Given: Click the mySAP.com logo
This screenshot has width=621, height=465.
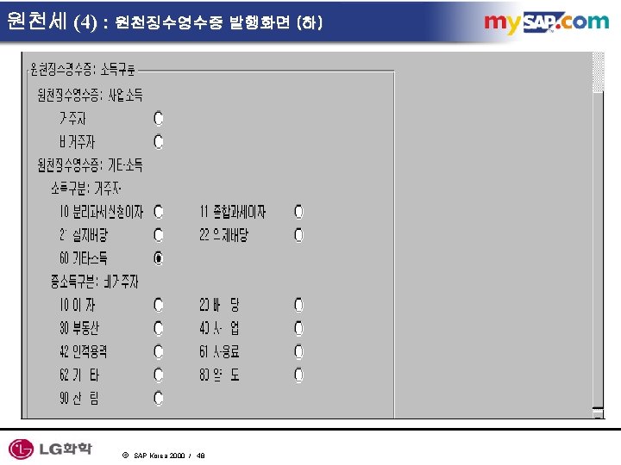Looking at the screenshot, I should (546, 22).
